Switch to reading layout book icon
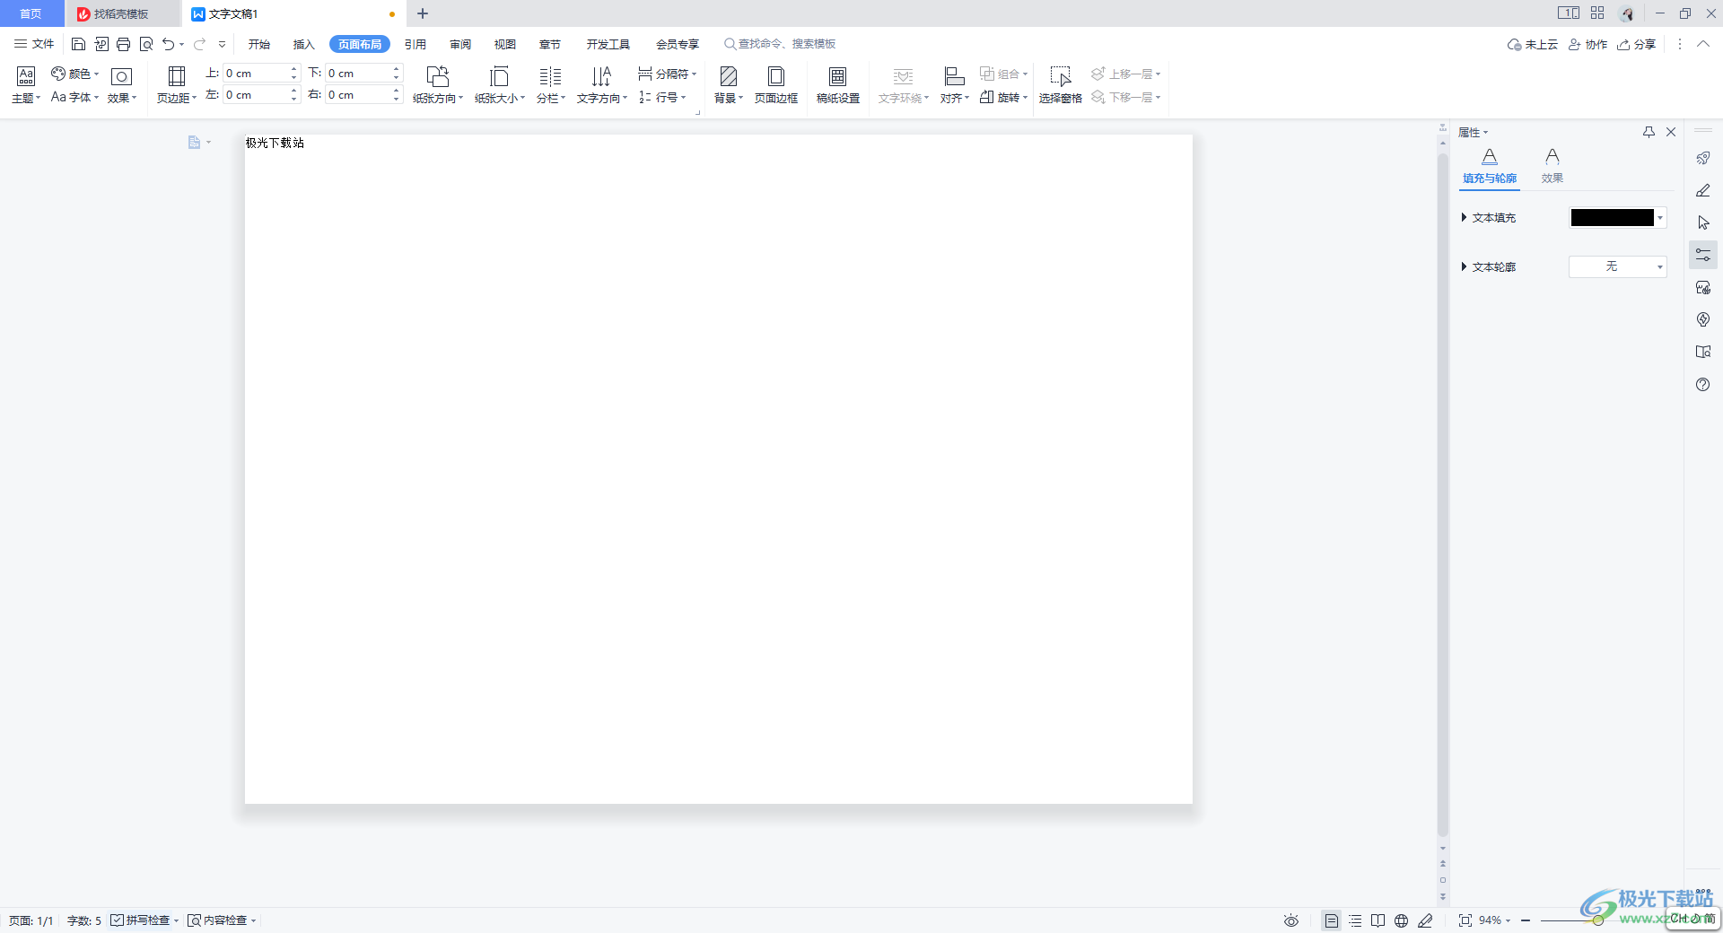 tap(1378, 920)
